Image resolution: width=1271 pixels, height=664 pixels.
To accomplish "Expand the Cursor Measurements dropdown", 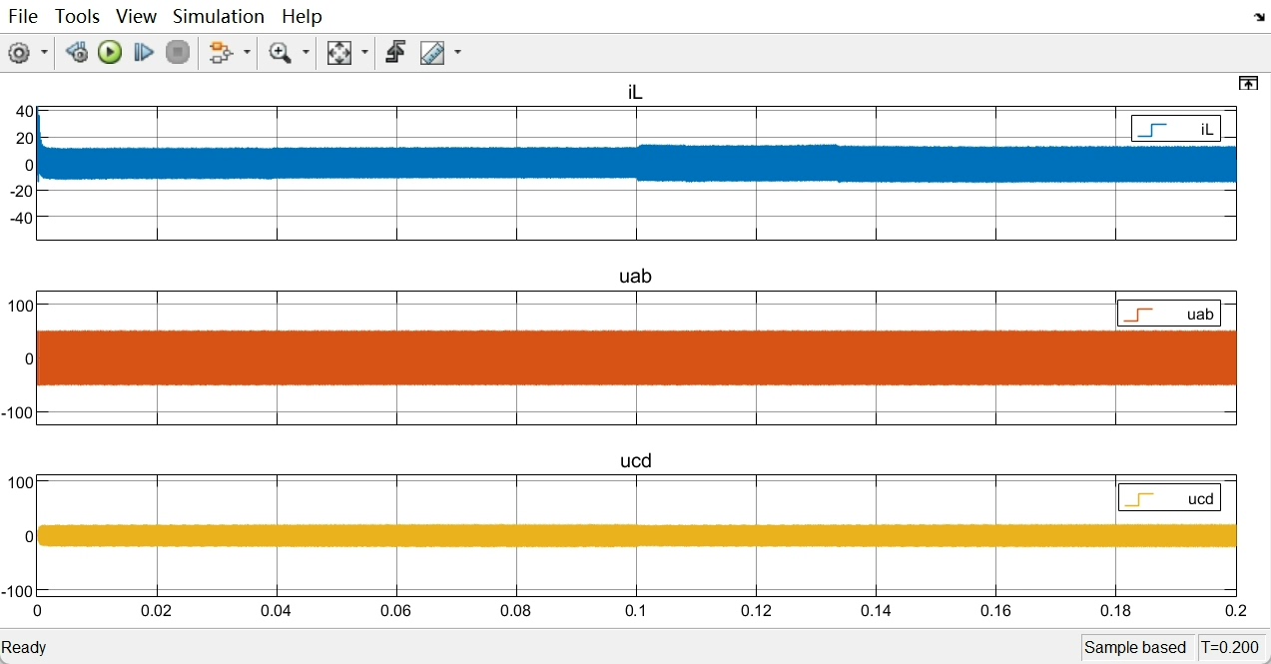I will coord(457,52).
